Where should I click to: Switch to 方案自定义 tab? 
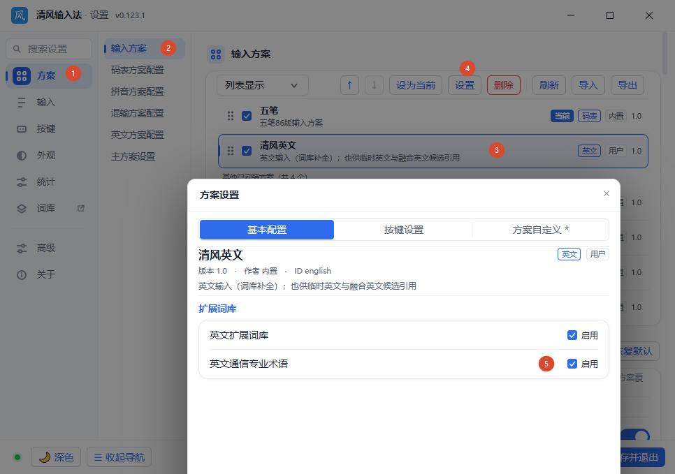point(540,230)
